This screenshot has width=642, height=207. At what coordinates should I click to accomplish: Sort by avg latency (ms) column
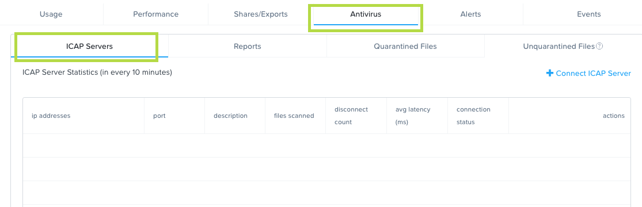[413, 116]
